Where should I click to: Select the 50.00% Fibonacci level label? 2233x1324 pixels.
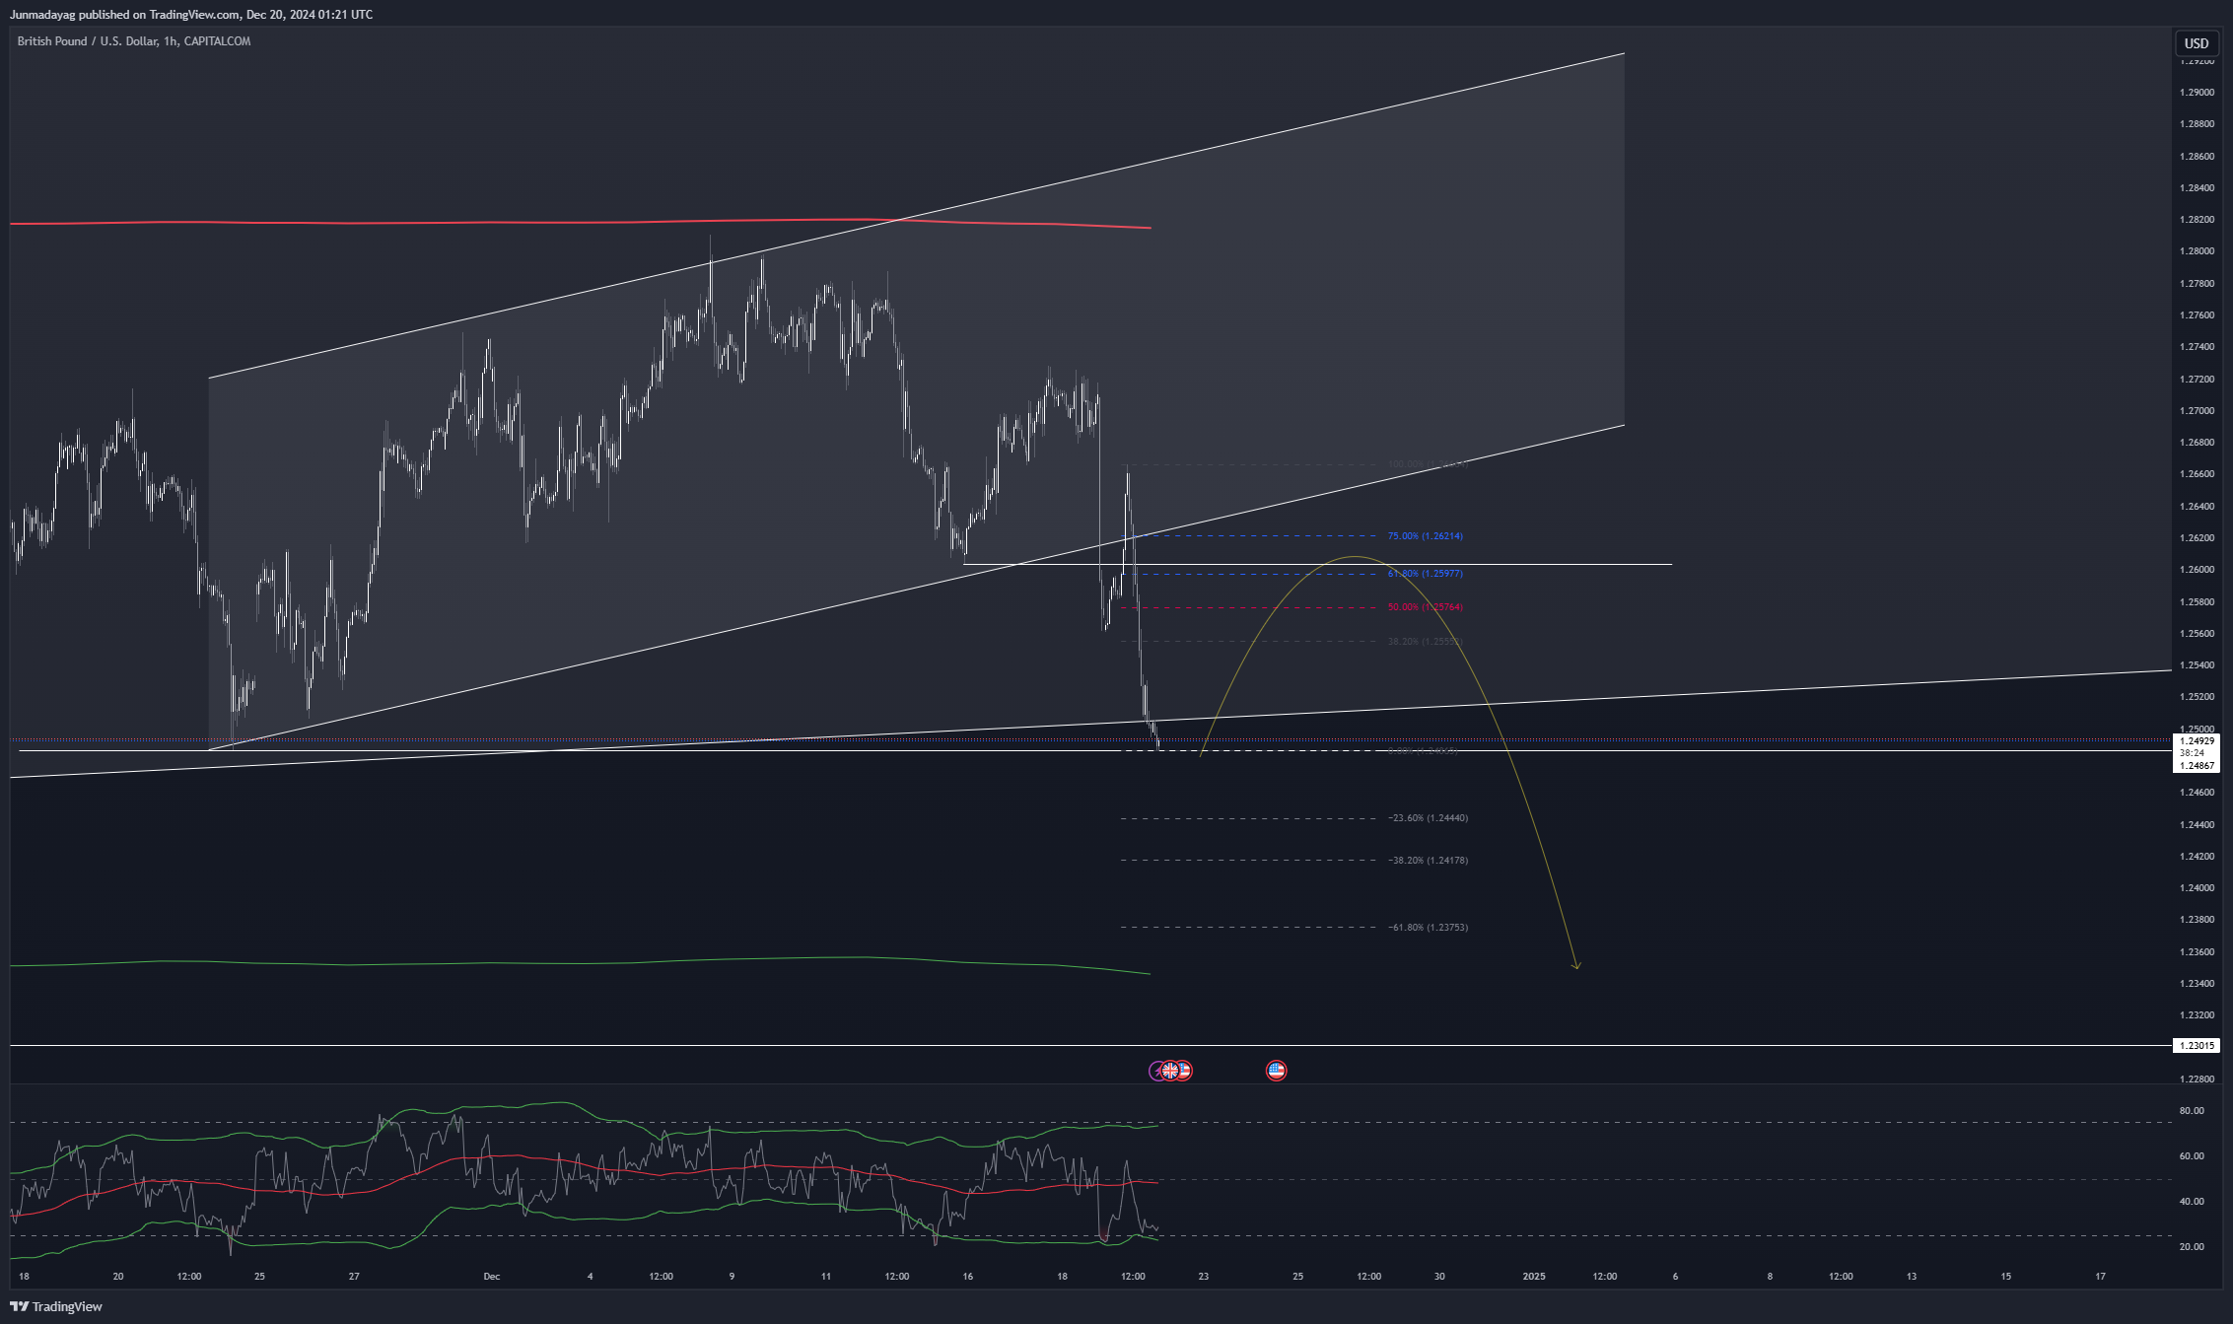click(1425, 607)
